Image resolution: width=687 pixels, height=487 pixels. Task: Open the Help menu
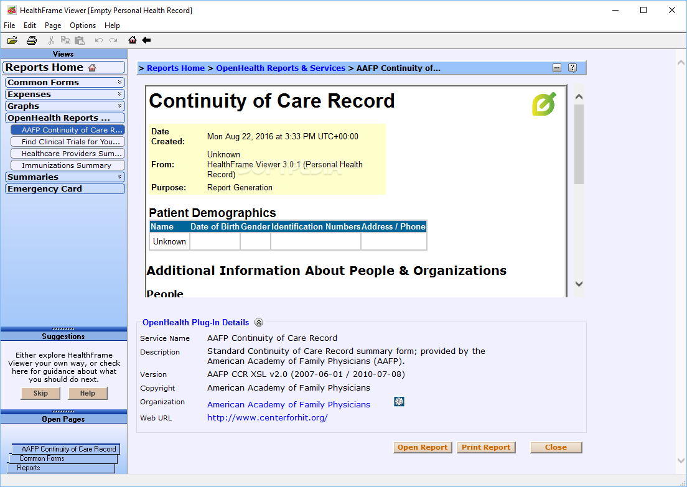pos(112,26)
